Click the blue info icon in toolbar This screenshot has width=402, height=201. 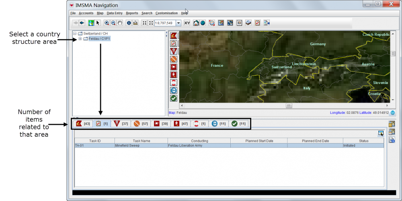pos(129,23)
